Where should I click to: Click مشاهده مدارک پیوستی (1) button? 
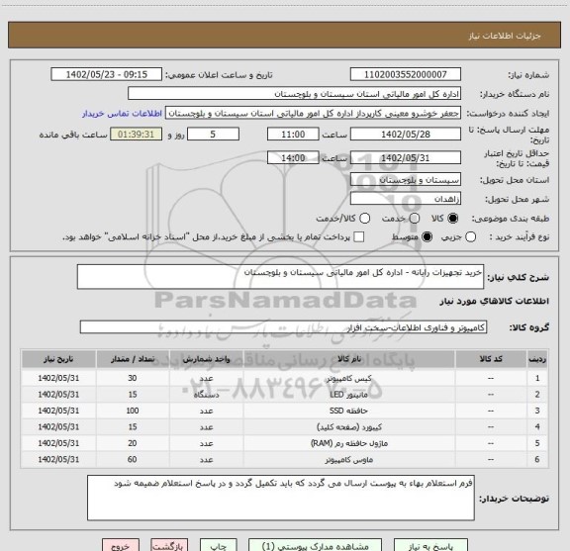[x=315, y=545]
